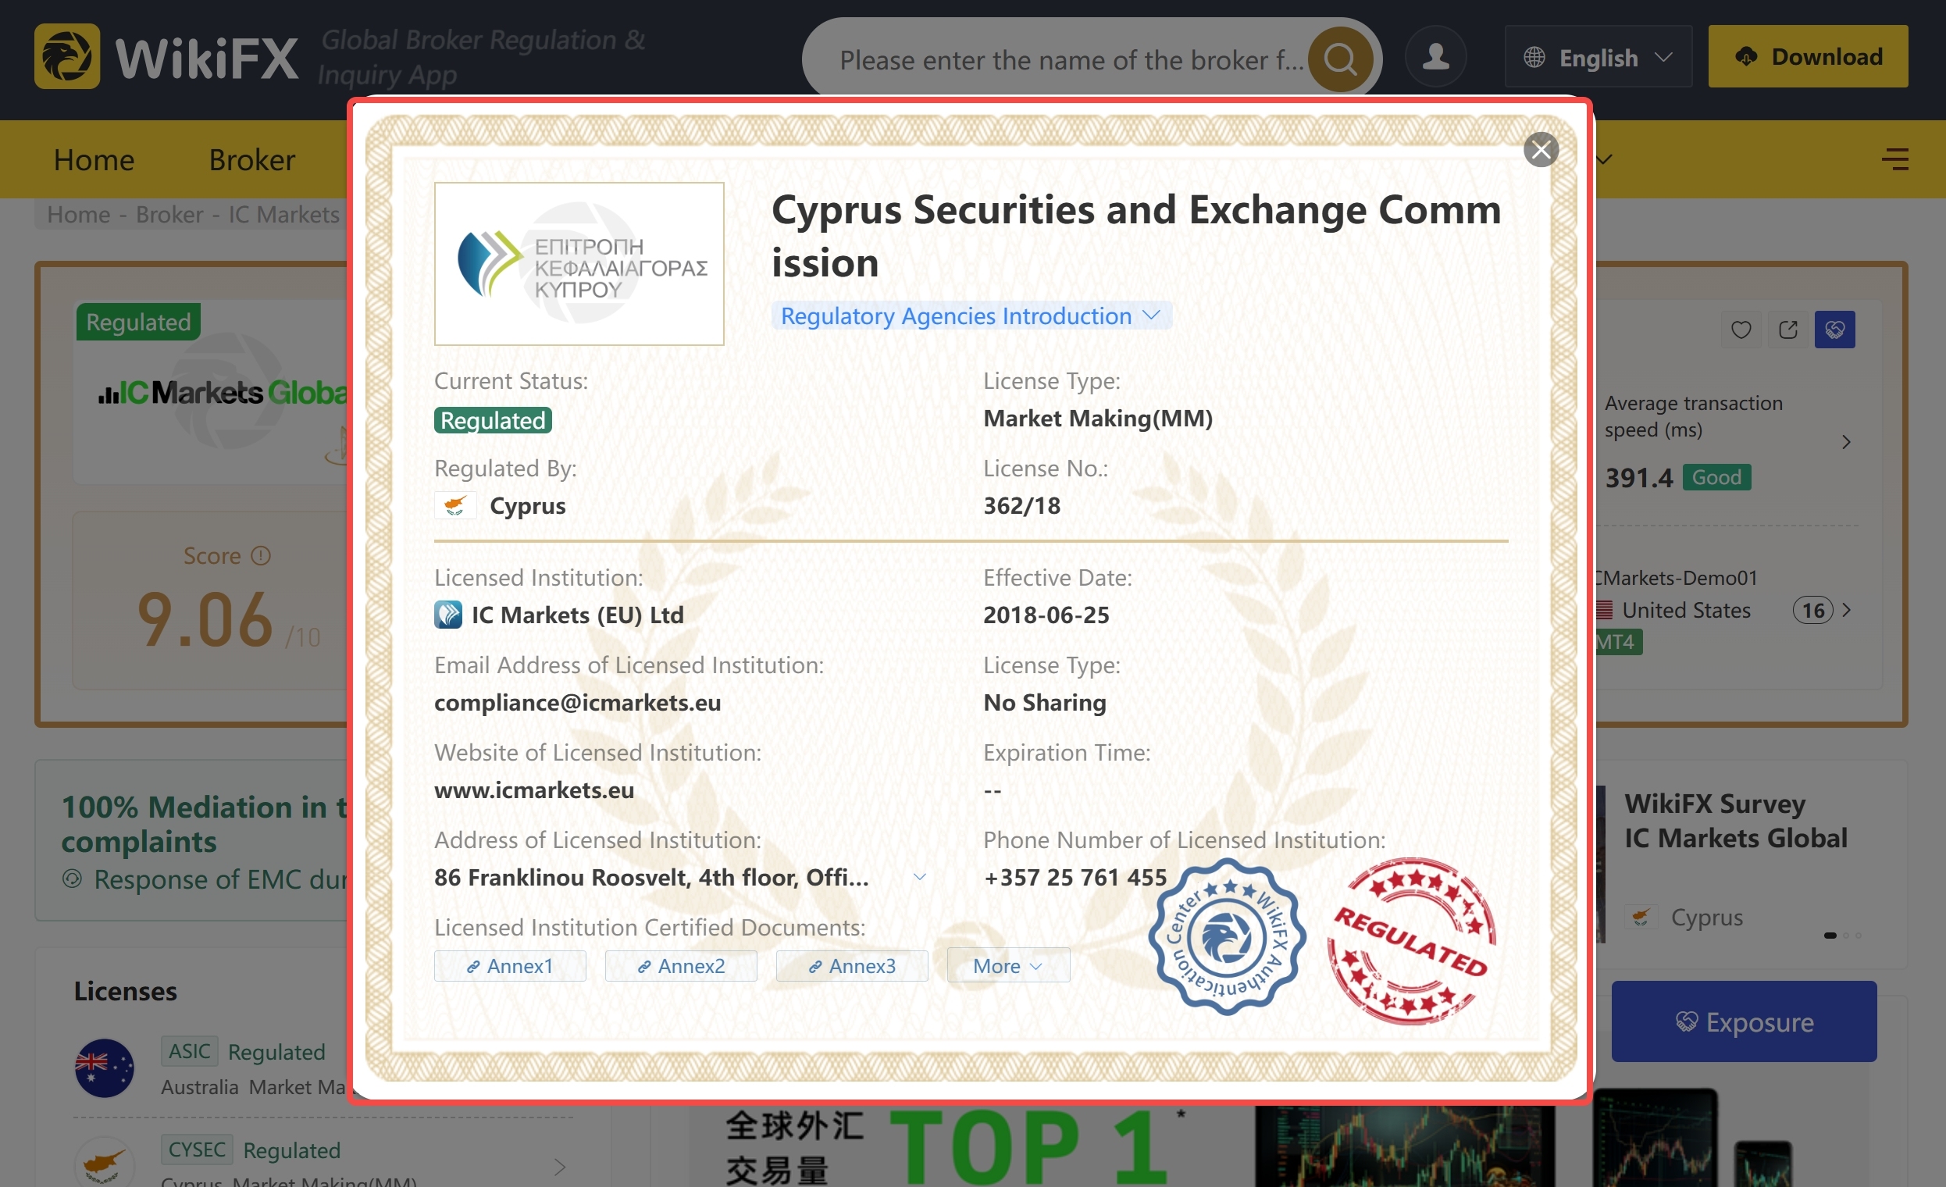Image resolution: width=1946 pixels, height=1187 pixels.
Task: Click the blue exposure icon button
Action: coord(1834,330)
